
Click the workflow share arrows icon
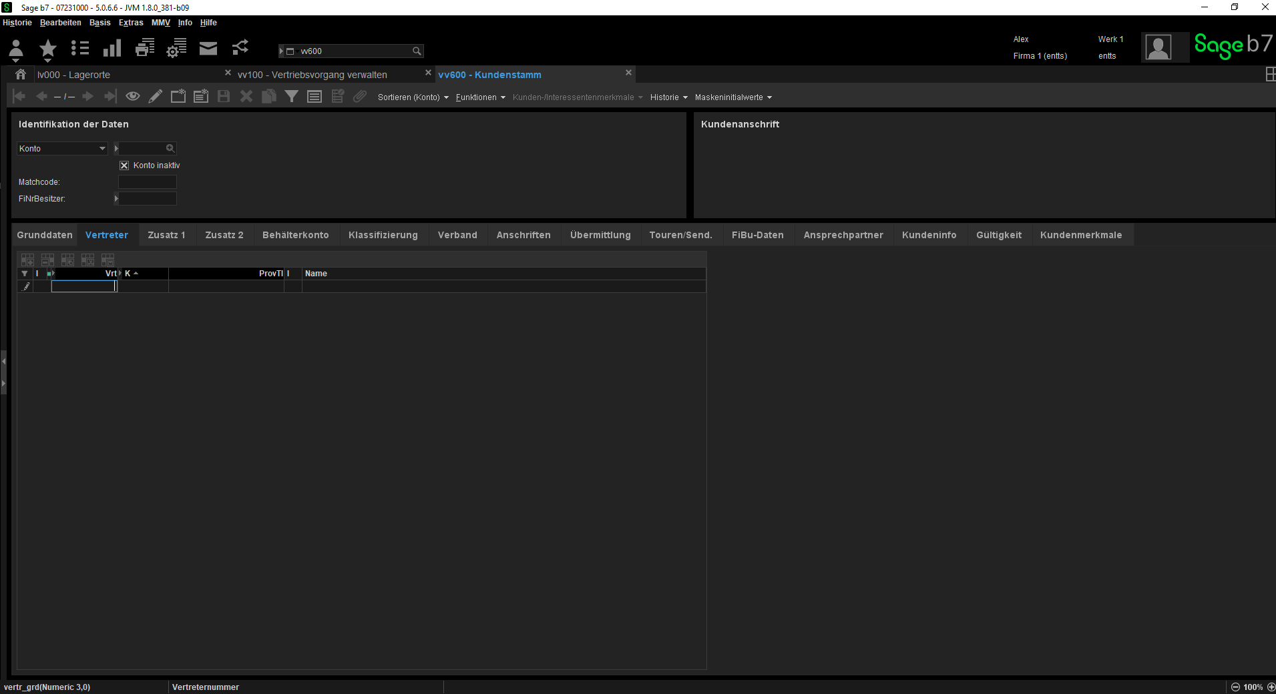(240, 47)
